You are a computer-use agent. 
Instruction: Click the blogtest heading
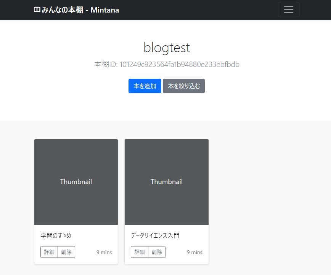(167, 48)
